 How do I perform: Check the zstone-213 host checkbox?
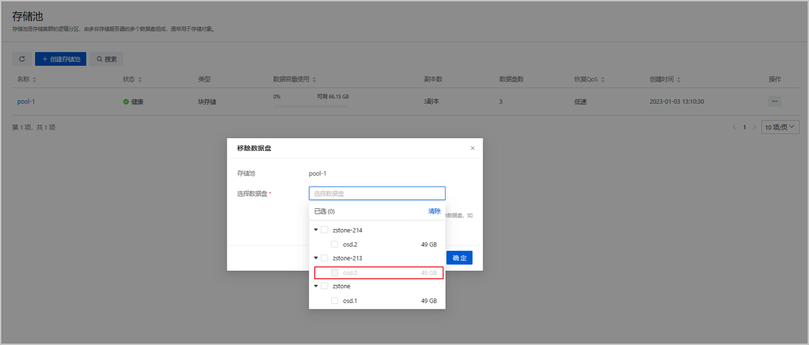pyautogui.click(x=324, y=258)
